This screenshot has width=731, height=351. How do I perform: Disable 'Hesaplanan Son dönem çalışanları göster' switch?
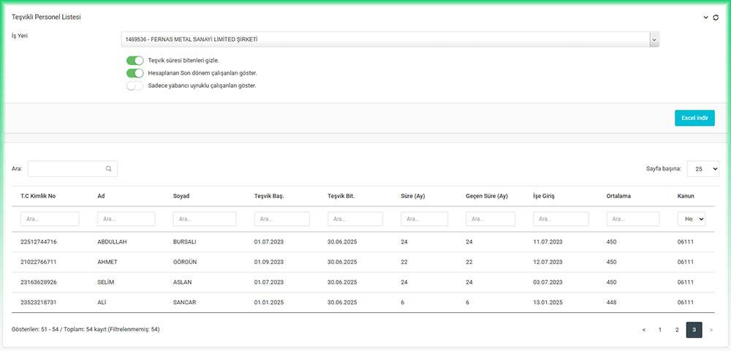(x=135, y=73)
